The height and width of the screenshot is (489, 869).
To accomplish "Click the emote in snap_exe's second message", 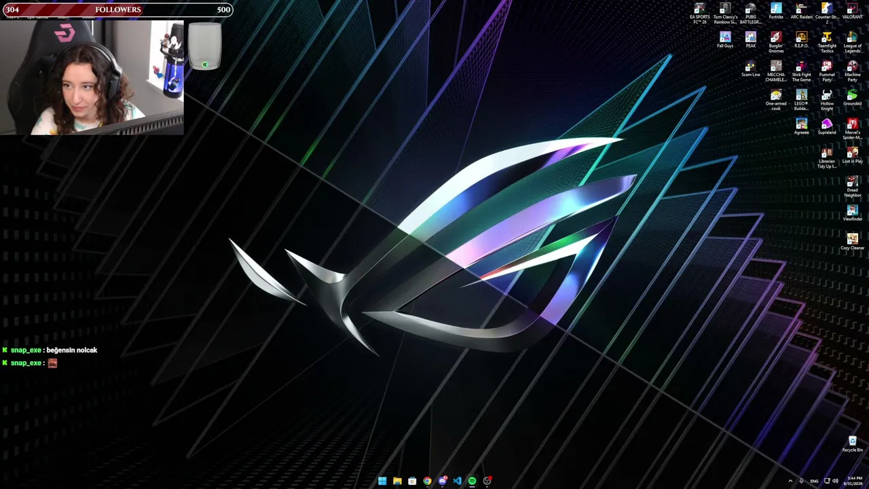I will click(x=52, y=363).
